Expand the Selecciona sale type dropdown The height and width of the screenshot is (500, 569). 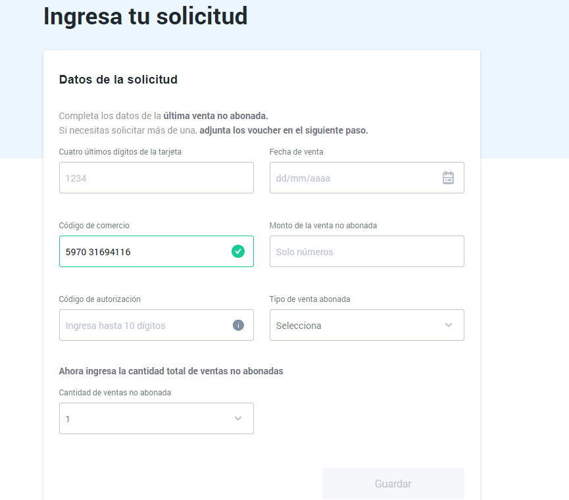(367, 325)
